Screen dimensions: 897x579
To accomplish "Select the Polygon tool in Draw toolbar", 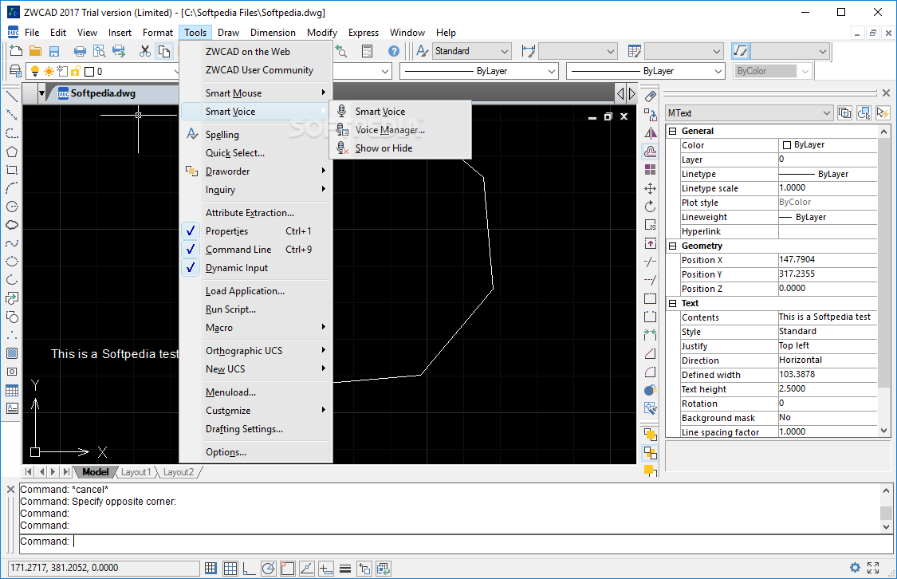I will [11, 152].
